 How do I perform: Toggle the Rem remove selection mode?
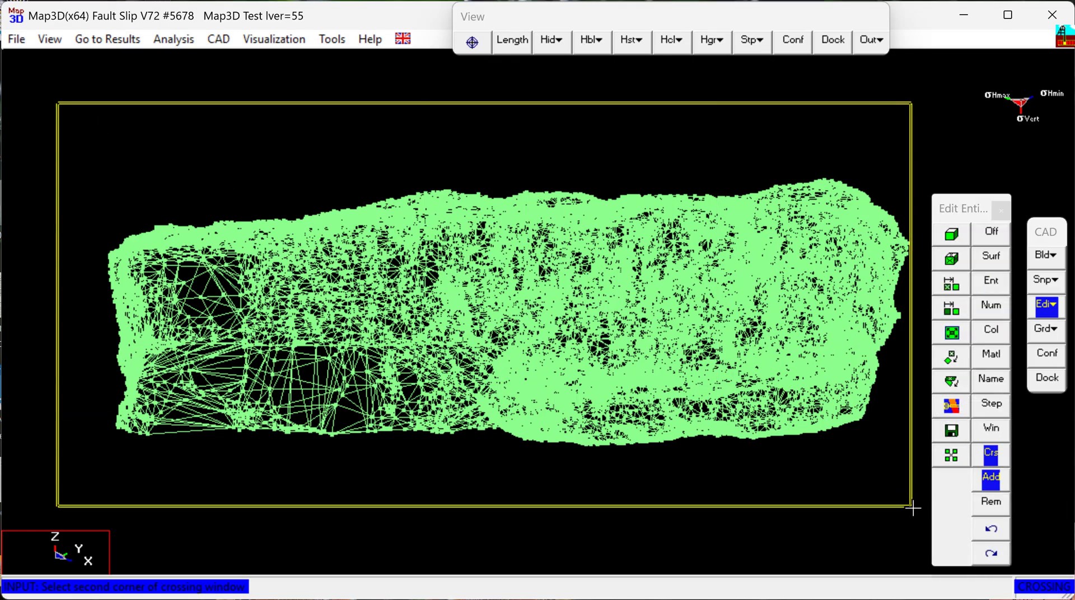(990, 501)
